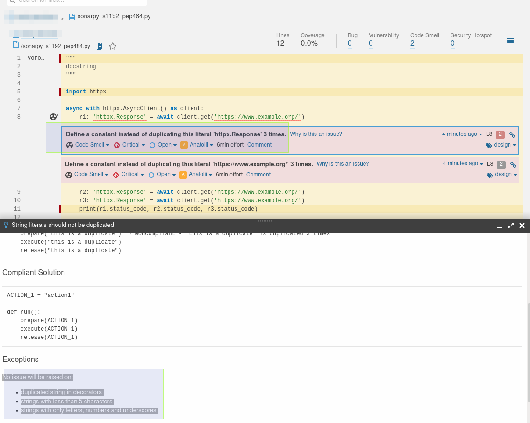Close the String literals rule panel
The width and height of the screenshot is (530, 423).
point(522,225)
